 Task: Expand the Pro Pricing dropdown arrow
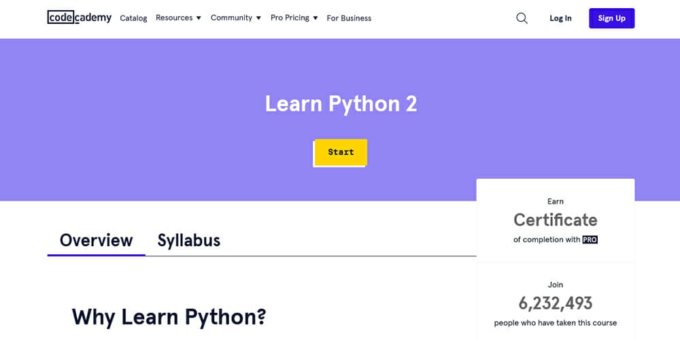point(315,18)
